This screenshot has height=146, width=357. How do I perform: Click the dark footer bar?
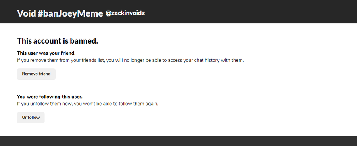(178, 141)
